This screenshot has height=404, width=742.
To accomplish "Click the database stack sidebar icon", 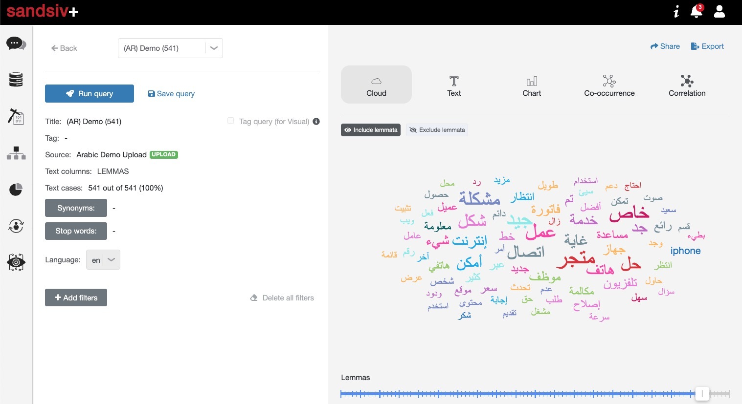I will click(16, 80).
